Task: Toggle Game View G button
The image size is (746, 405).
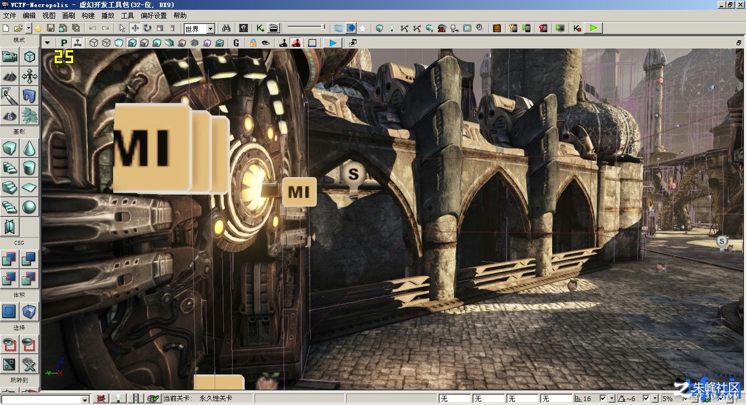Action: (236, 43)
